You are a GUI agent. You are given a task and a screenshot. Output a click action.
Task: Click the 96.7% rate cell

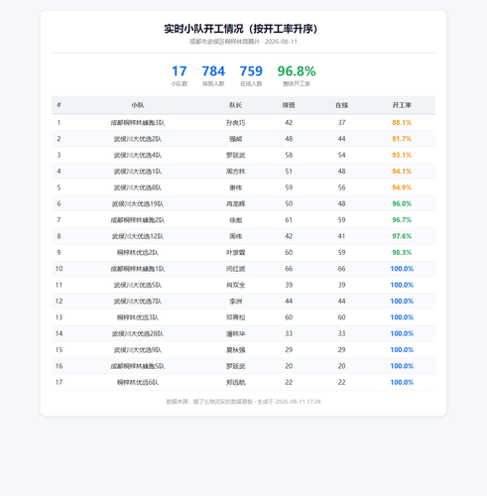402,220
